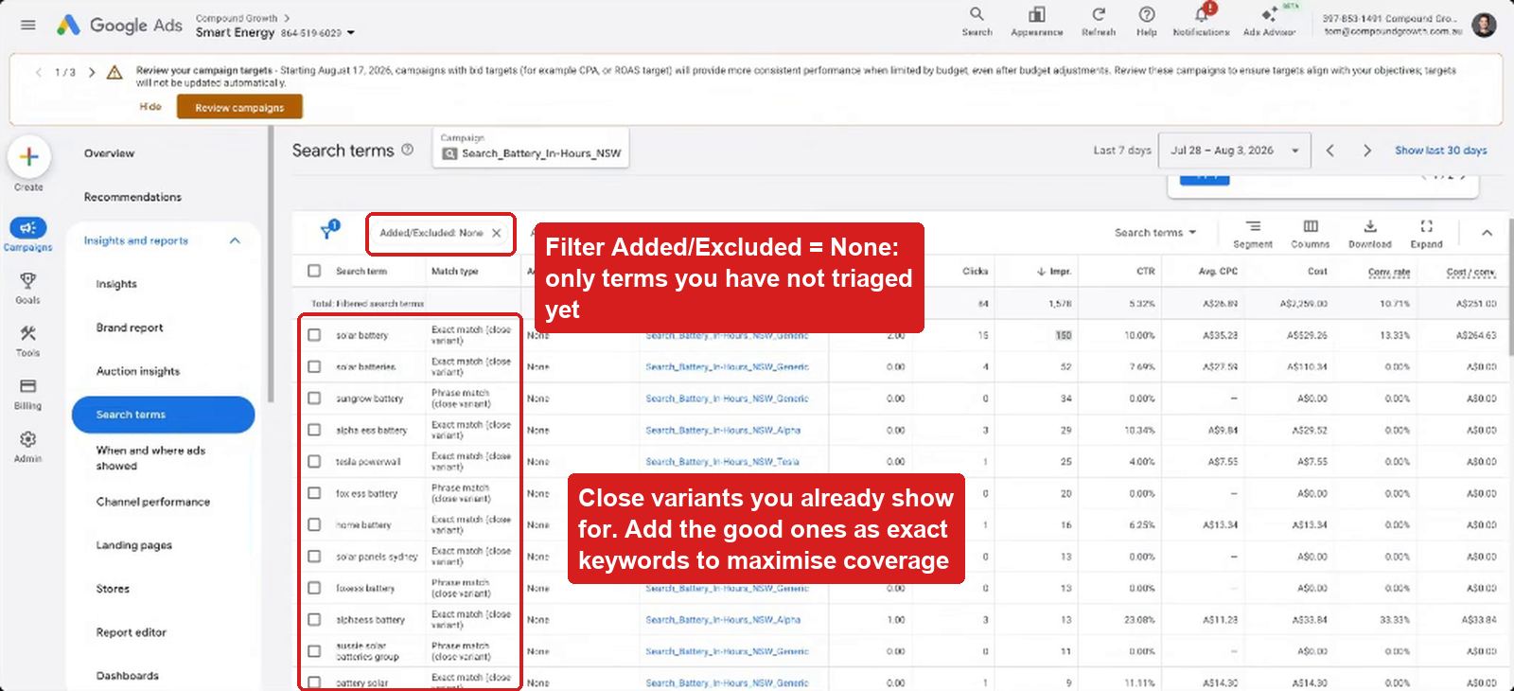The image size is (1514, 691).
Task: Tick checkbox for solar battery row
Action: tap(314, 335)
